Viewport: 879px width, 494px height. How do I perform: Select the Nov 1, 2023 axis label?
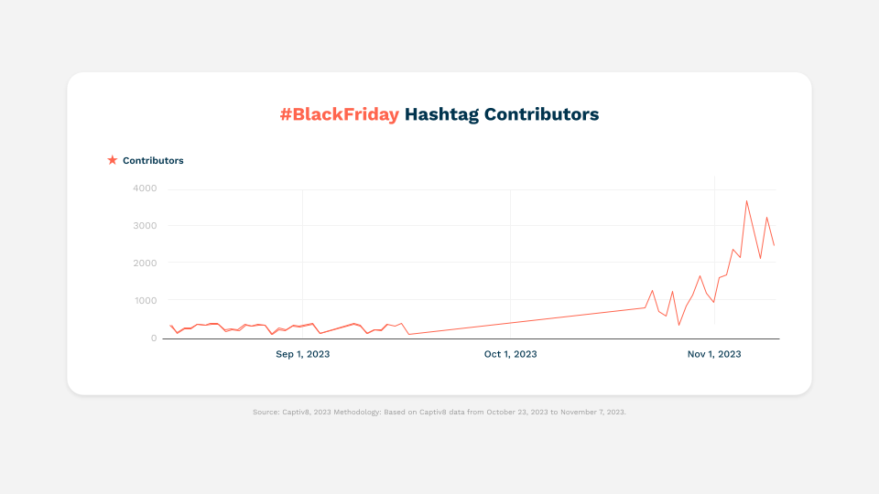[714, 354]
